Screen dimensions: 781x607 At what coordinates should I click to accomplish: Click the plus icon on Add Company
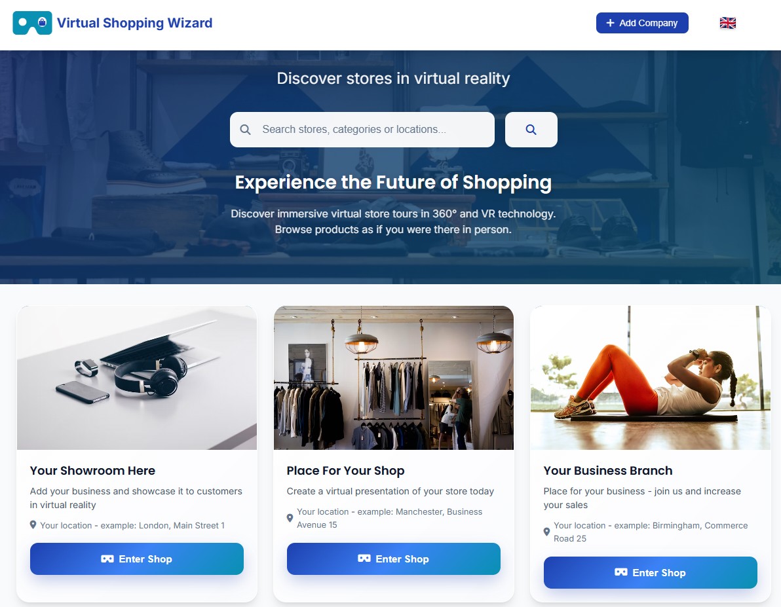[610, 23]
